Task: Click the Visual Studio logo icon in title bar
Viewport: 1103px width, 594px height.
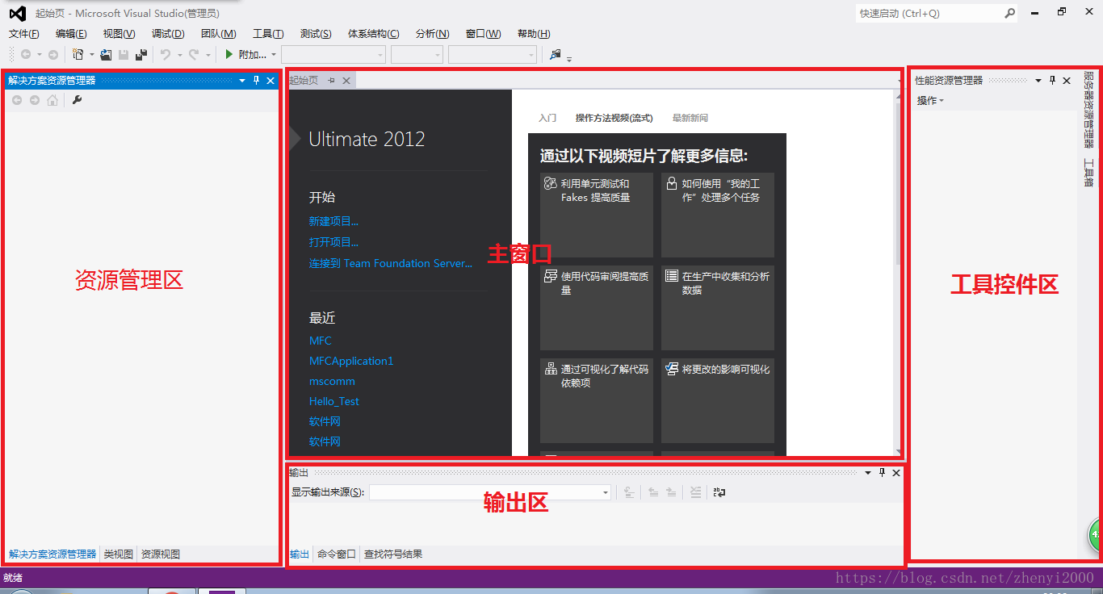Action: (x=17, y=13)
